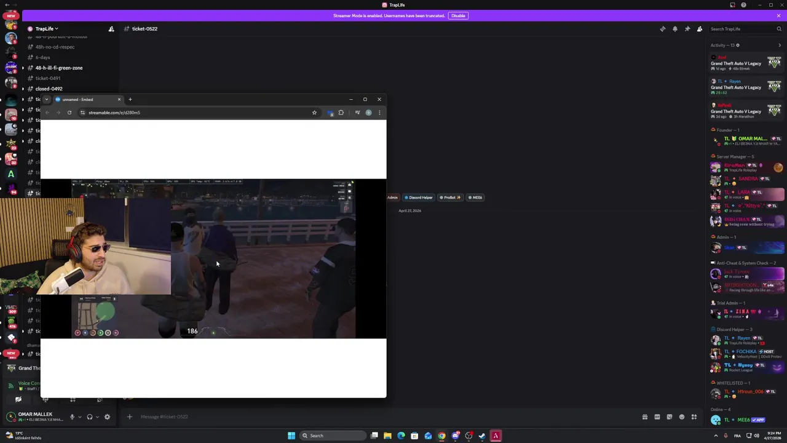Open the 48h-no-cd-respec channel
This screenshot has width=787, height=443.
(55, 47)
